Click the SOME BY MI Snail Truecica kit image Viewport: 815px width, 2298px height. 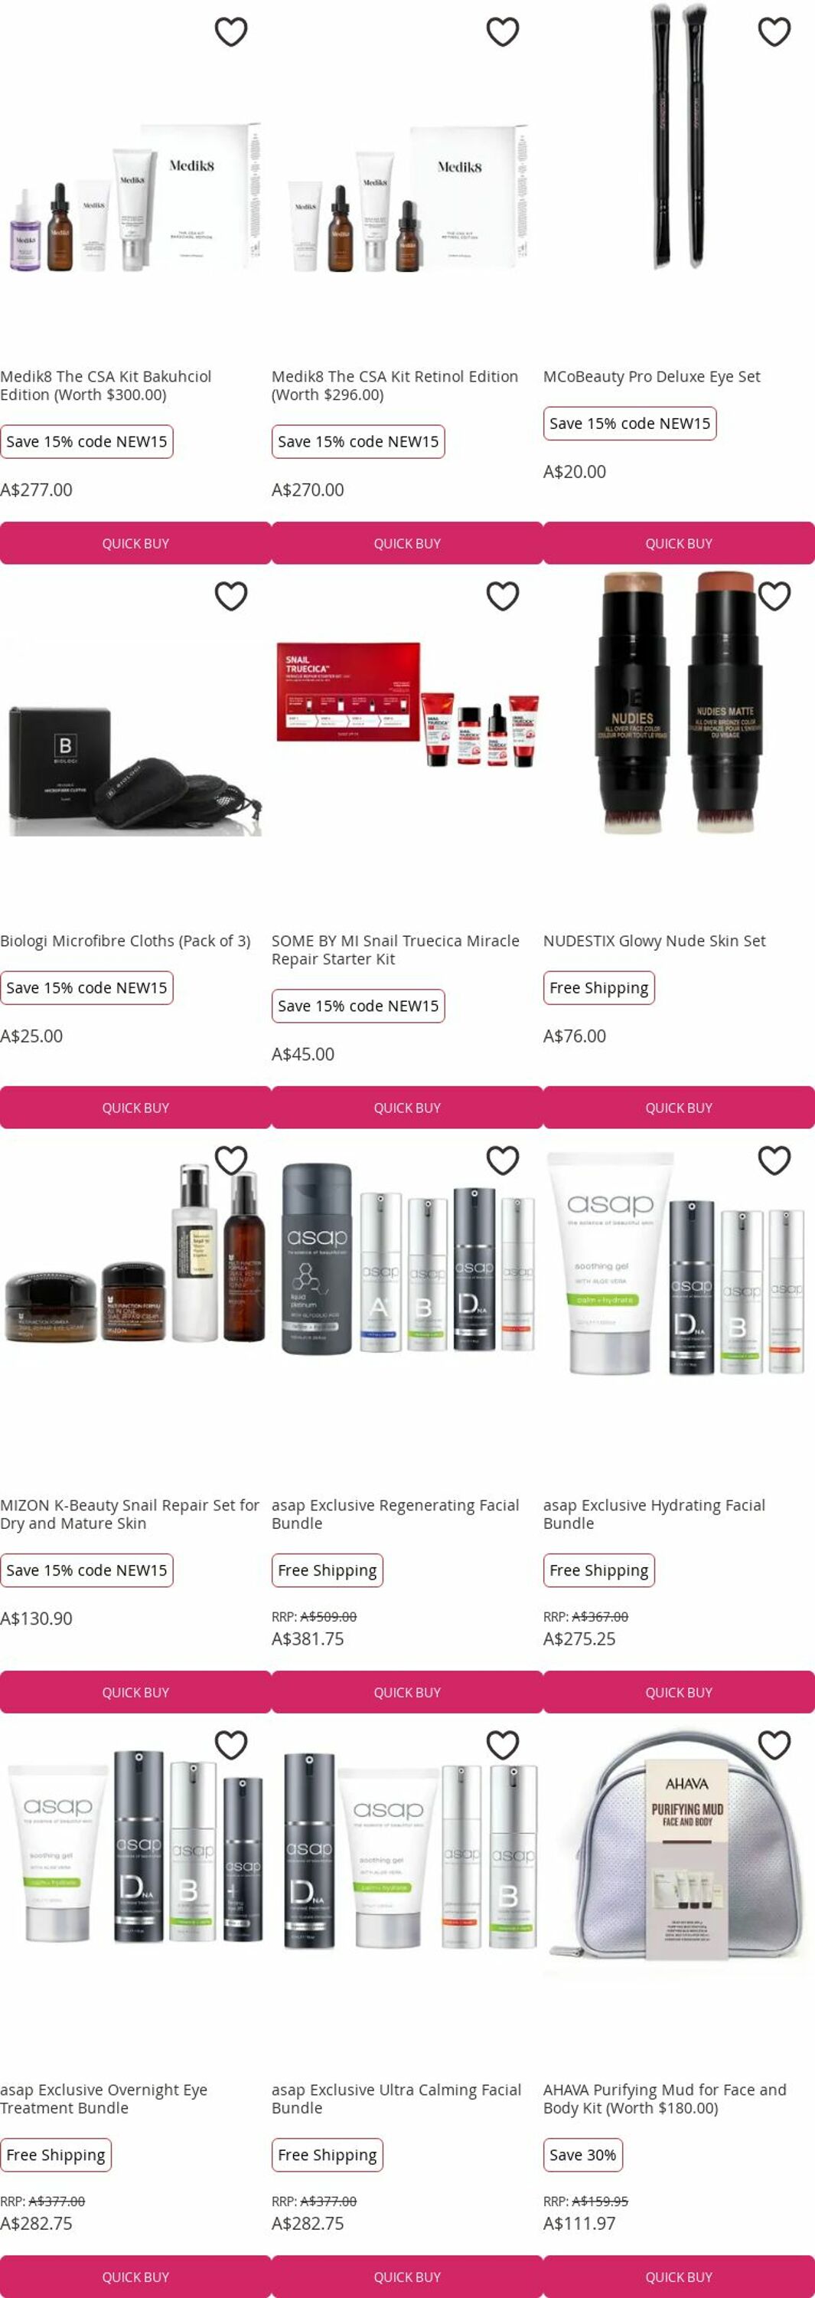point(406,705)
